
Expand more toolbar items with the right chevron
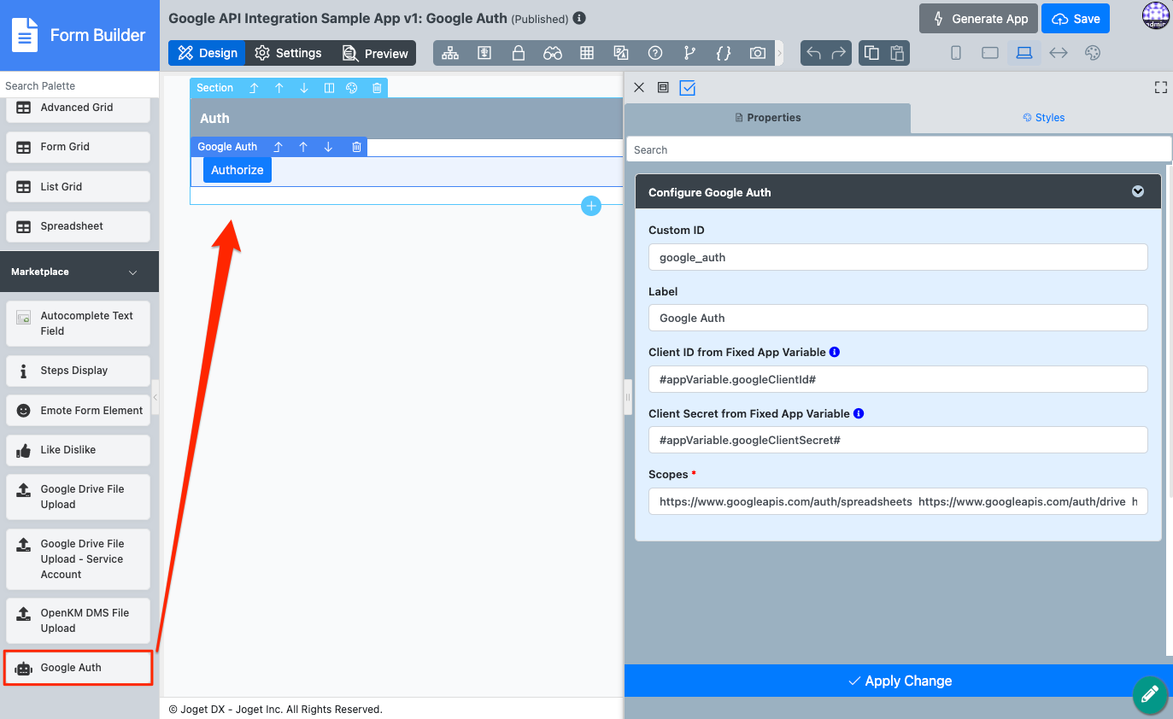[x=778, y=53]
